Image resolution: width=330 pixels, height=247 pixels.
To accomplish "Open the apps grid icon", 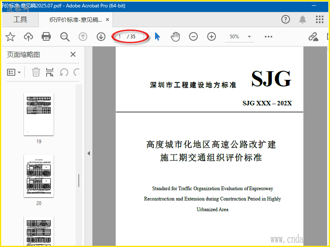I will coord(319,19).
